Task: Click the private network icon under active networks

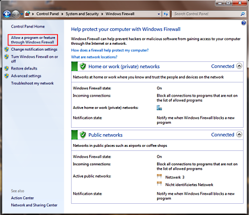Action: [x=159, y=108]
